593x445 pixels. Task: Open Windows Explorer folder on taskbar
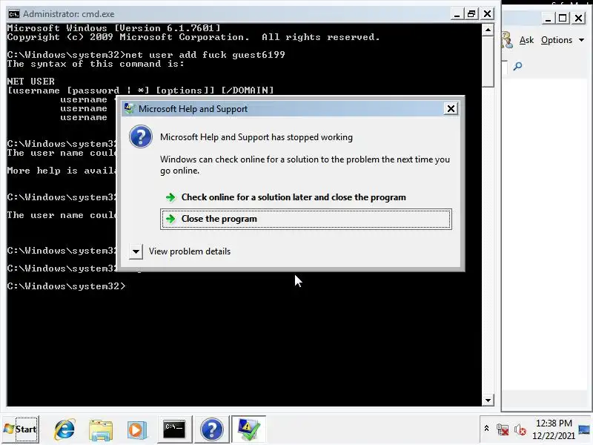(101, 429)
